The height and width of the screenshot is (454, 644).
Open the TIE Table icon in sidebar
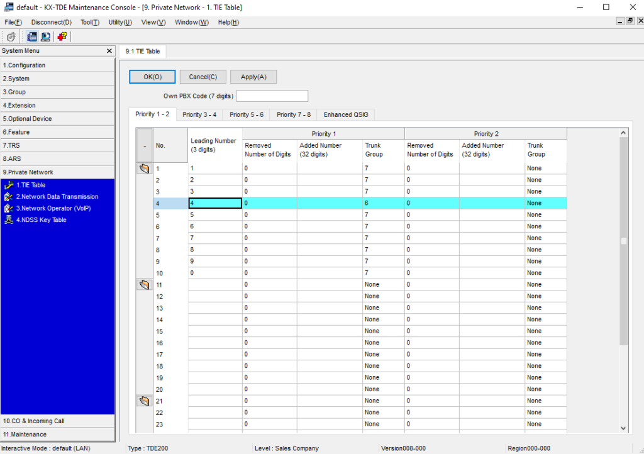(x=9, y=185)
